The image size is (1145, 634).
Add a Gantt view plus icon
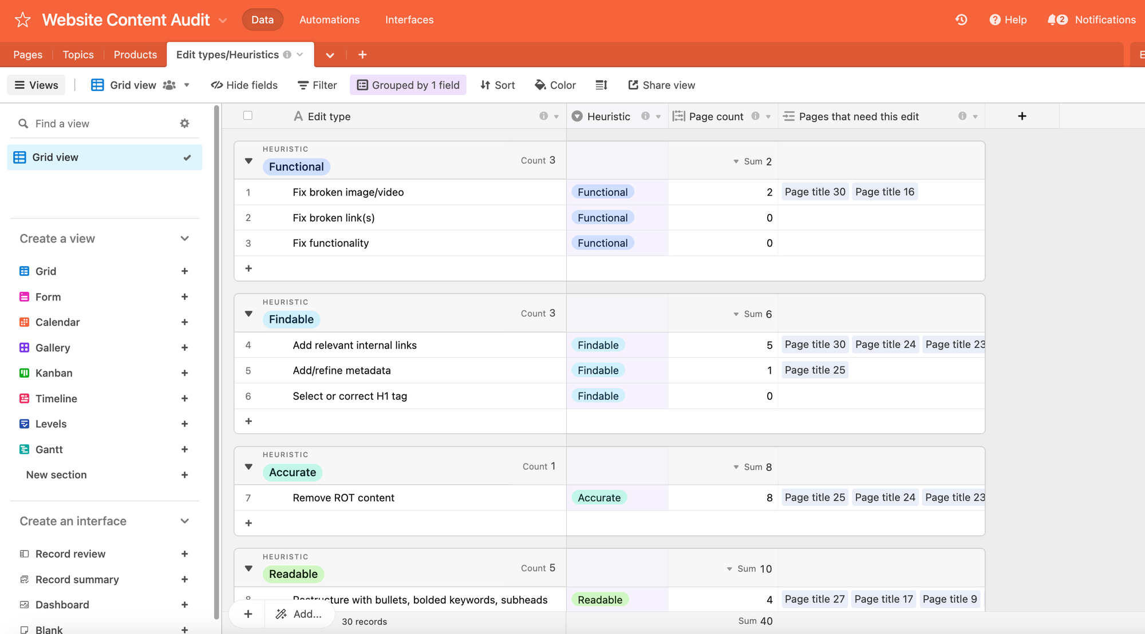coord(184,450)
